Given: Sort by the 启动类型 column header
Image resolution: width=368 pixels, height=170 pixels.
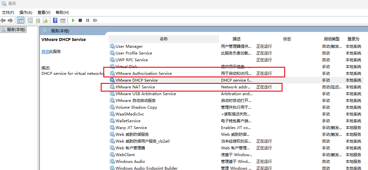Looking at the screenshot, I should pyautogui.click(x=331, y=39).
